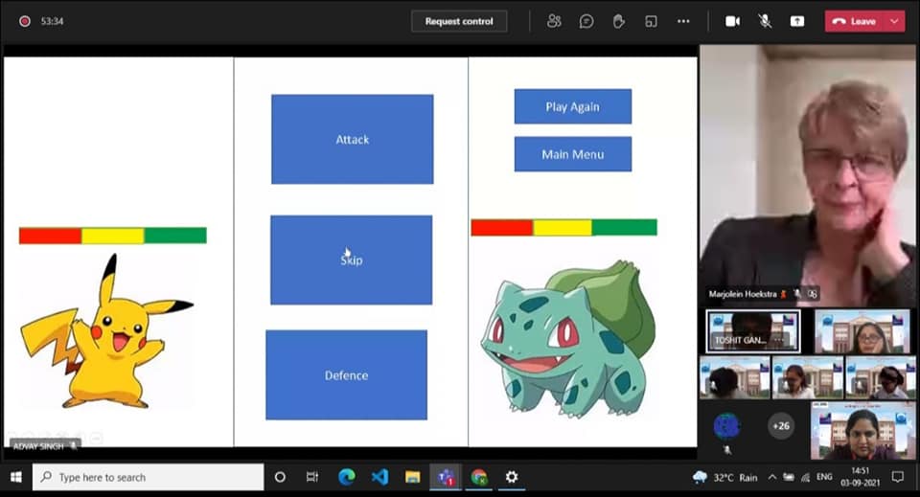The width and height of the screenshot is (920, 497).
Task: Open the clock showing 14:51
Action: (861, 477)
